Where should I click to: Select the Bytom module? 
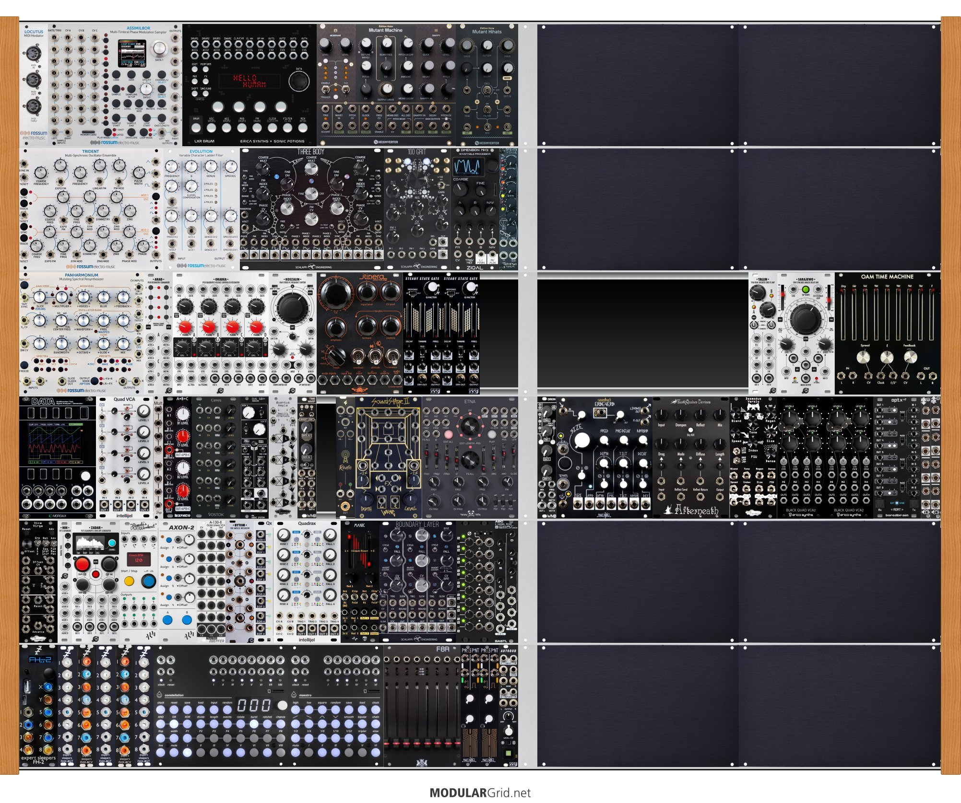tap(240, 582)
